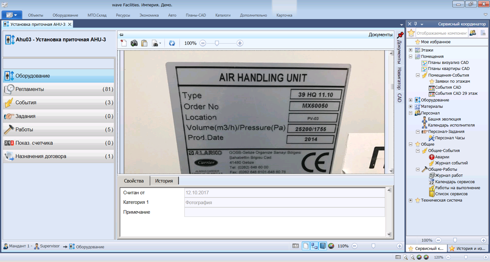Image resolution: width=490 pixels, height=262 pixels.
Task: Click the Отображаемые компоненты search field
Action: point(442,33)
